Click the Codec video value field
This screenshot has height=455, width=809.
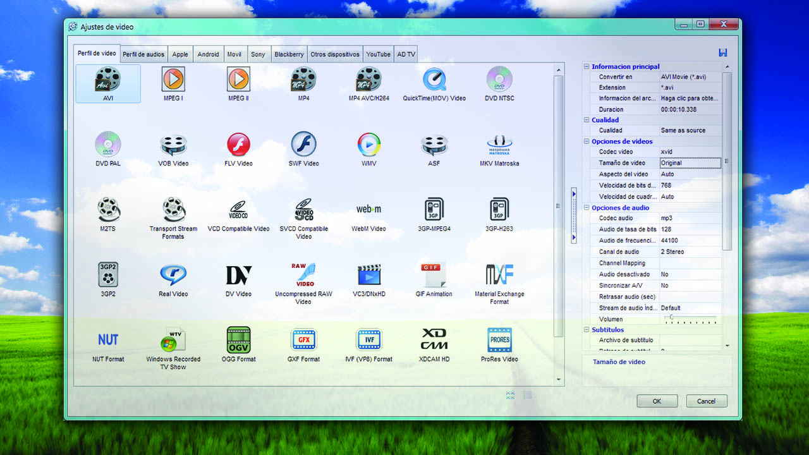pyautogui.click(x=690, y=152)
